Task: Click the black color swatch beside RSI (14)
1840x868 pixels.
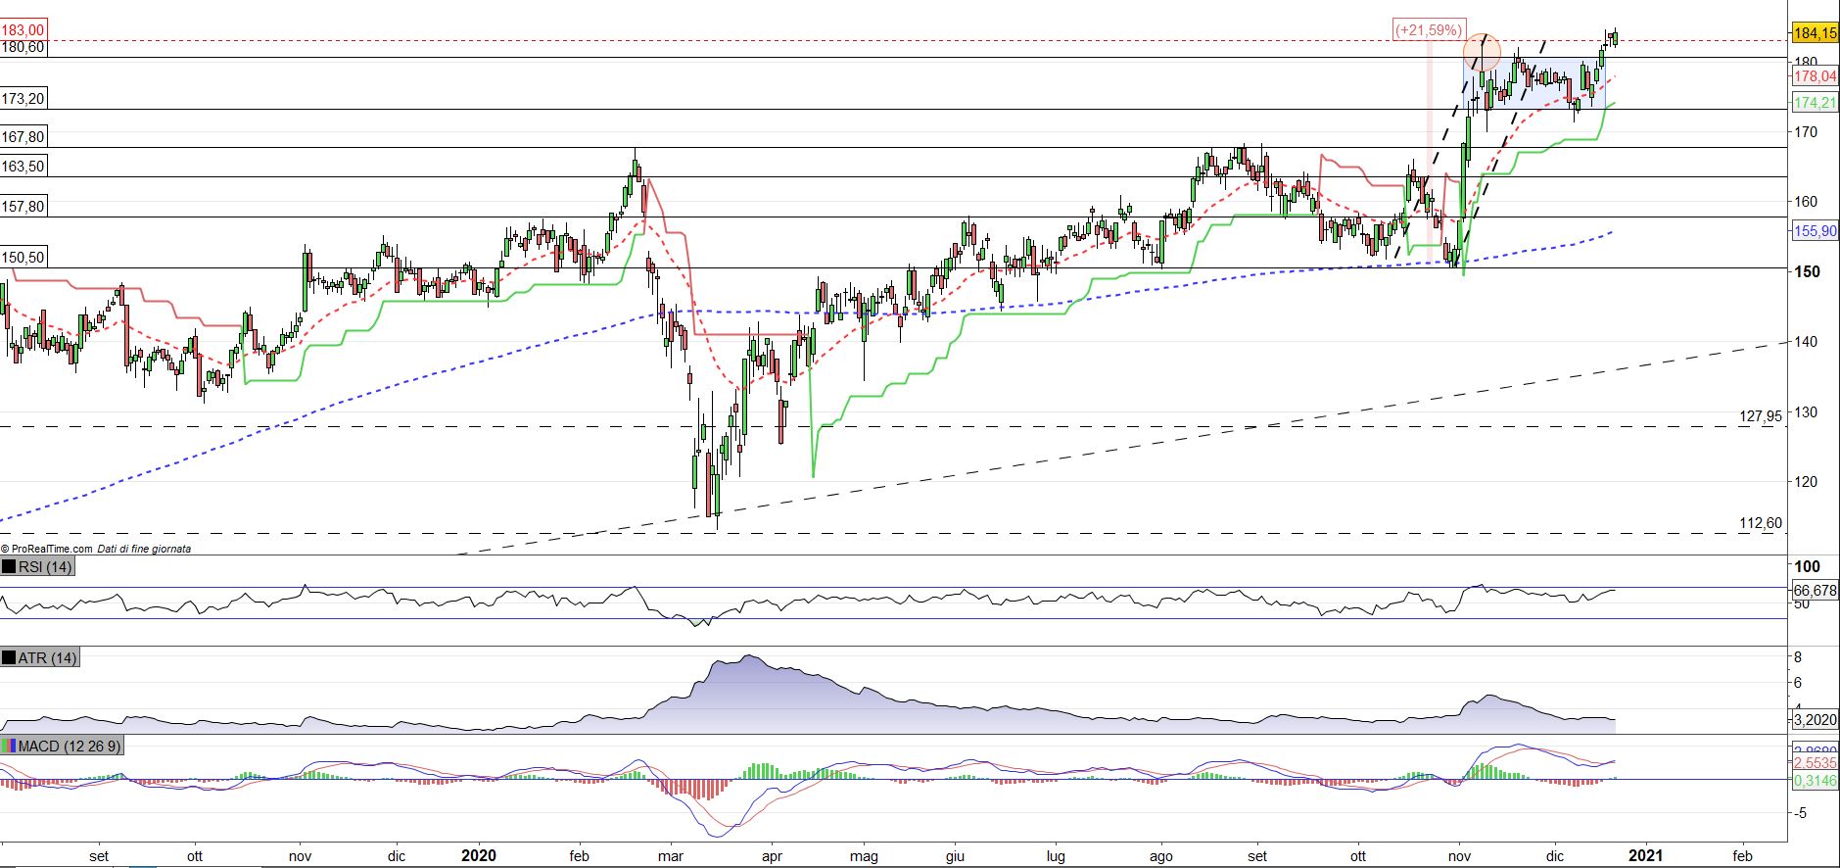Action: click(9, 567)
